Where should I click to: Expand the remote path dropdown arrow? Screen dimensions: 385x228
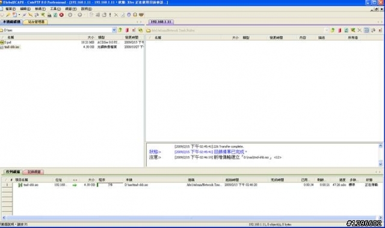[326, 31]
